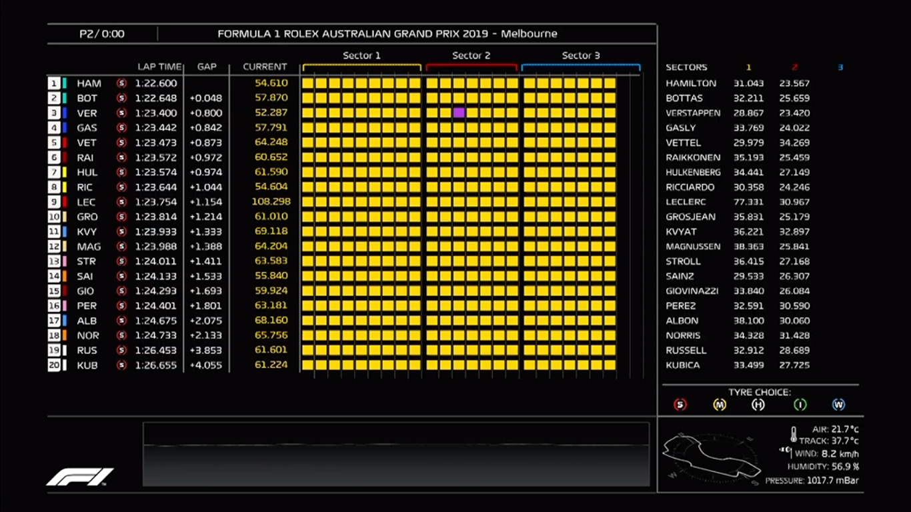Click KUBICA in the sectors panel

(x=683, y=365)
